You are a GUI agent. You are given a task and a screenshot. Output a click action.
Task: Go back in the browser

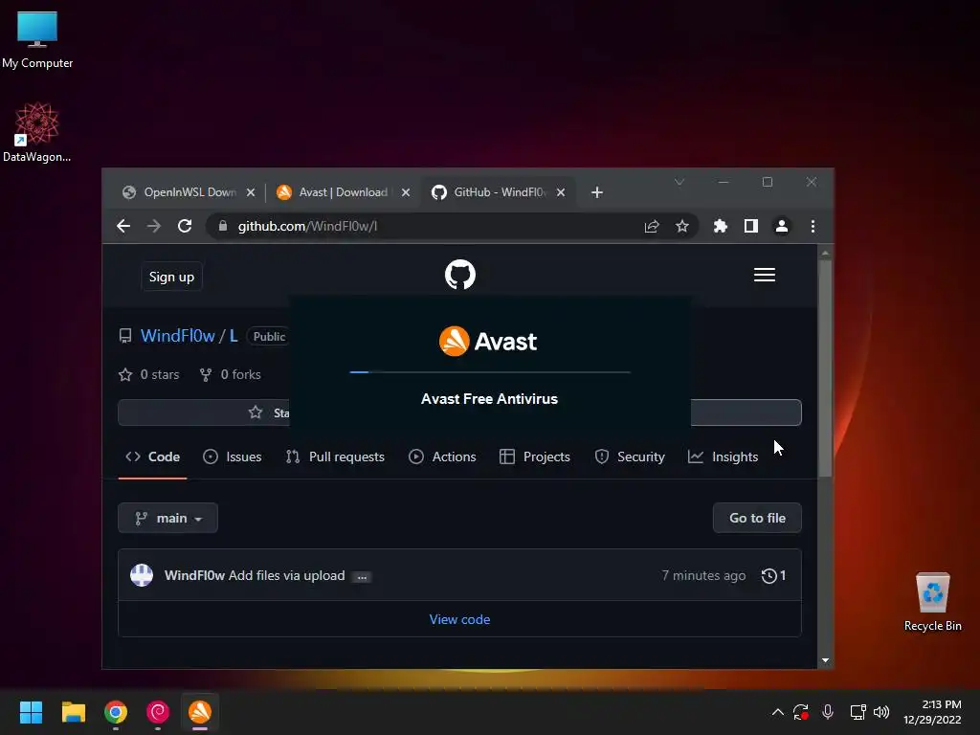click(x=123, y=226)
